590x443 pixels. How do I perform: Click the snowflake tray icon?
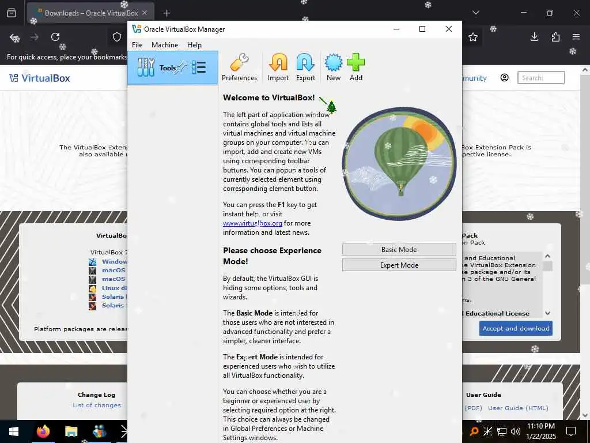click(487, 431)
